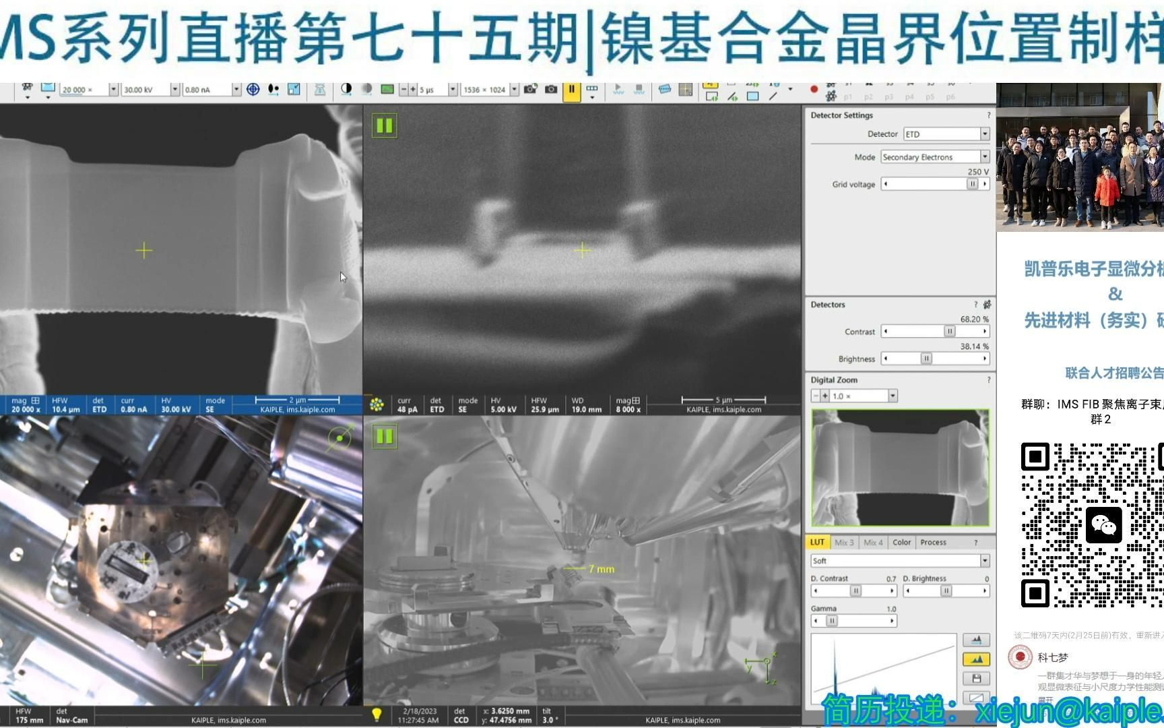Click the quad-view layout icon
Image resolution: width=1164 pixels, height=728 pixels.
(x=686, y=90)
